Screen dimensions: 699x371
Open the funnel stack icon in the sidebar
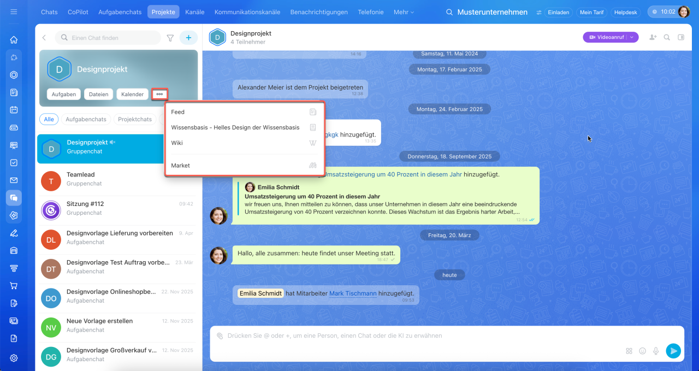[14, 268]
